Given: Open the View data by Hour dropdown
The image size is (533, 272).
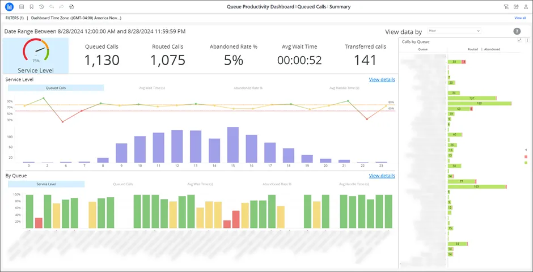Looking at the screenshot, I should click(454, 31).
